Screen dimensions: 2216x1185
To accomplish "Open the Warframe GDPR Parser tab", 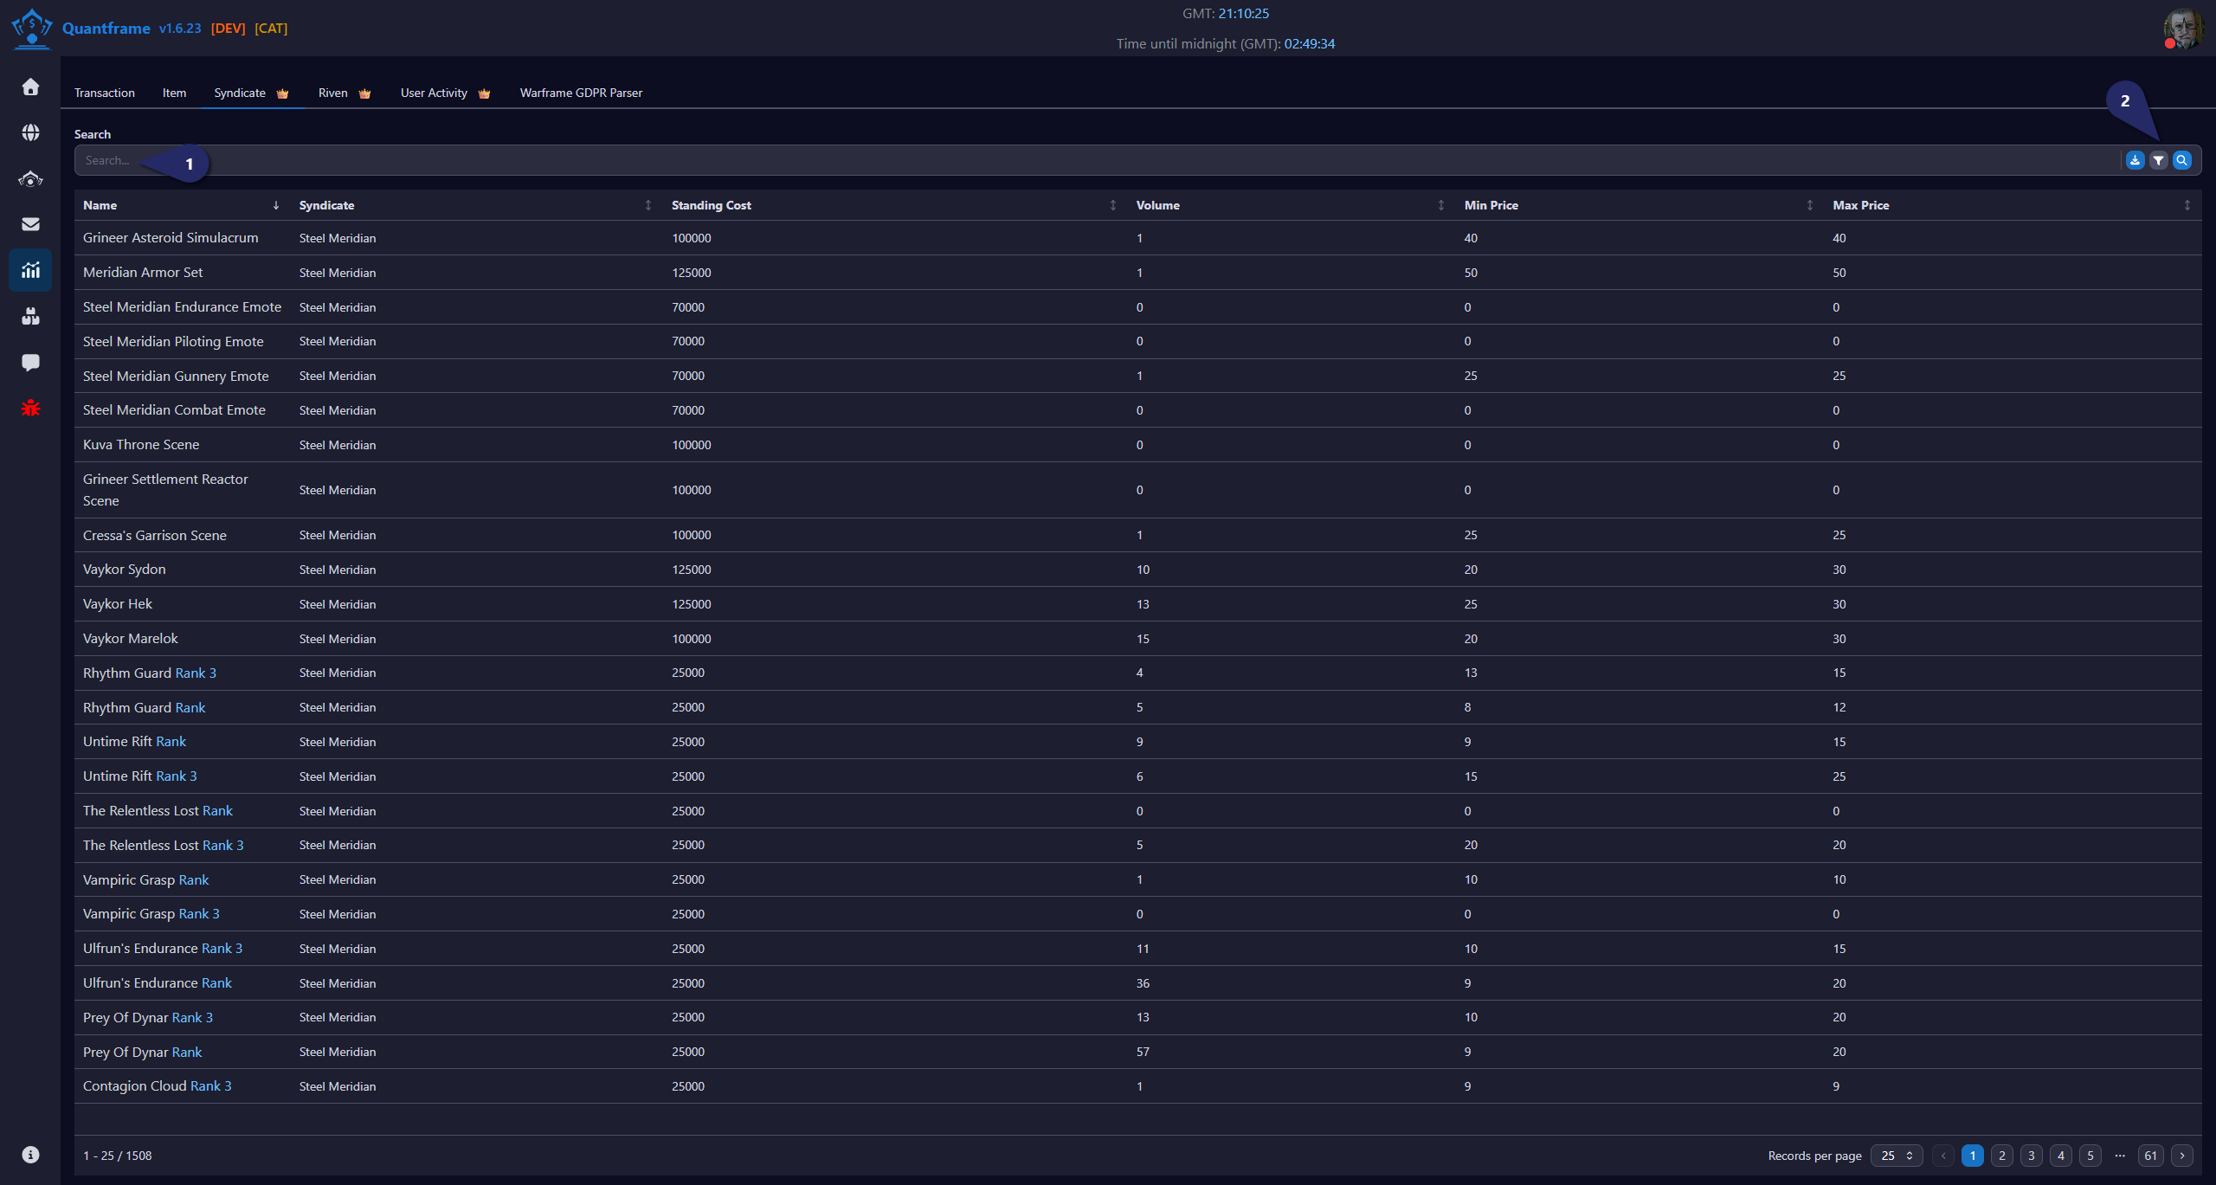I will (x=581, y=93).
